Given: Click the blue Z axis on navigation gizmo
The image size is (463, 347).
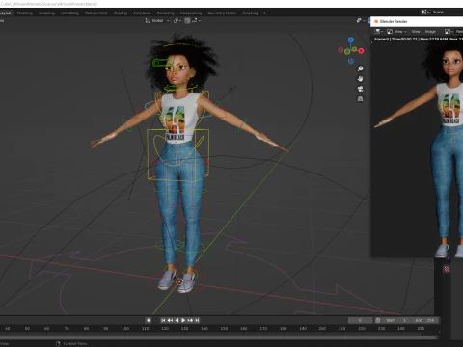Looking at the screenshot, I should (x=351, y=40).
